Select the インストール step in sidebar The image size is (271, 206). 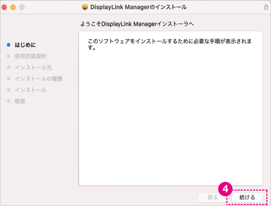(31, 90)
